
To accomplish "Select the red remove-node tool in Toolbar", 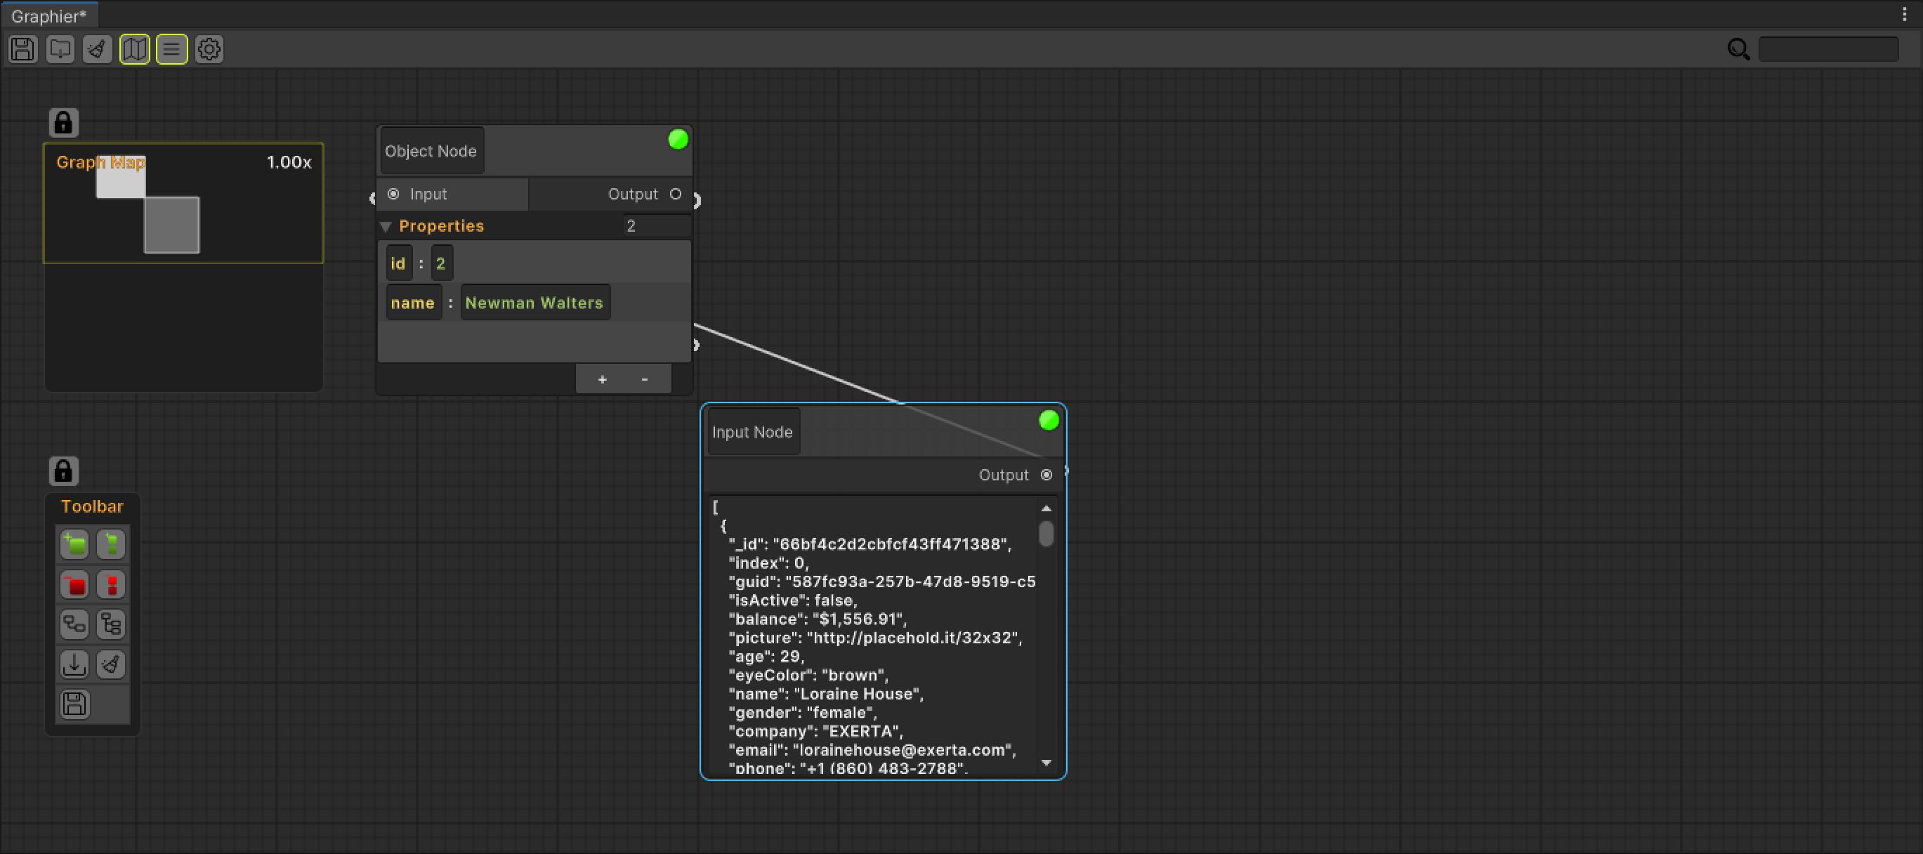I will [x=74, y=584].
